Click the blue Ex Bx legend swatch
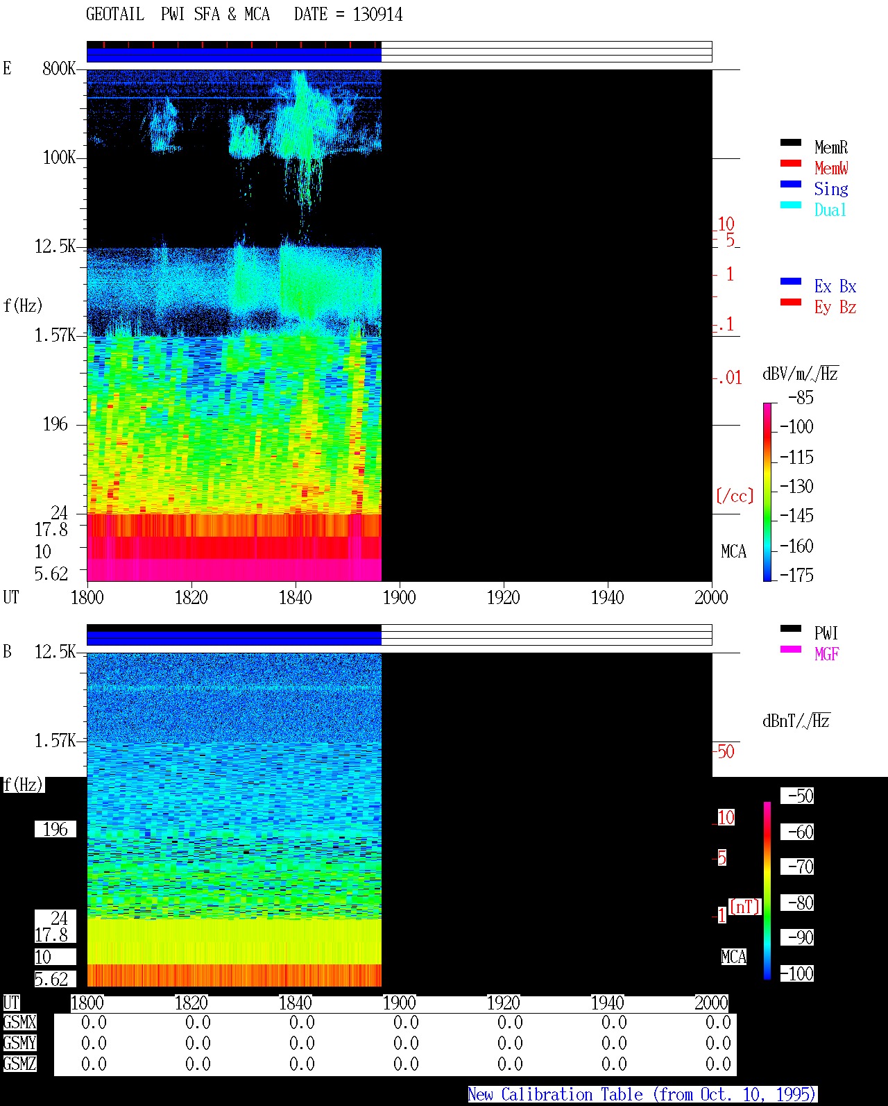The width and height of the screenshot is (888, 1106). 791,281
